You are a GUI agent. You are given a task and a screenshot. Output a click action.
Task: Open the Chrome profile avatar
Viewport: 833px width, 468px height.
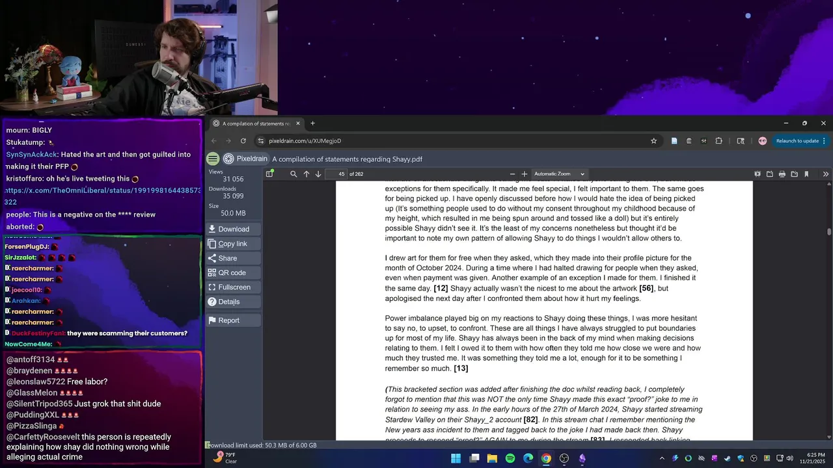pos(763,140)
